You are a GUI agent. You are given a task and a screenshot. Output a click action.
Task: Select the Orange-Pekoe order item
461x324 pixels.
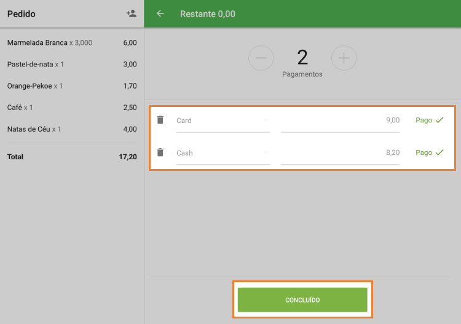71,86
